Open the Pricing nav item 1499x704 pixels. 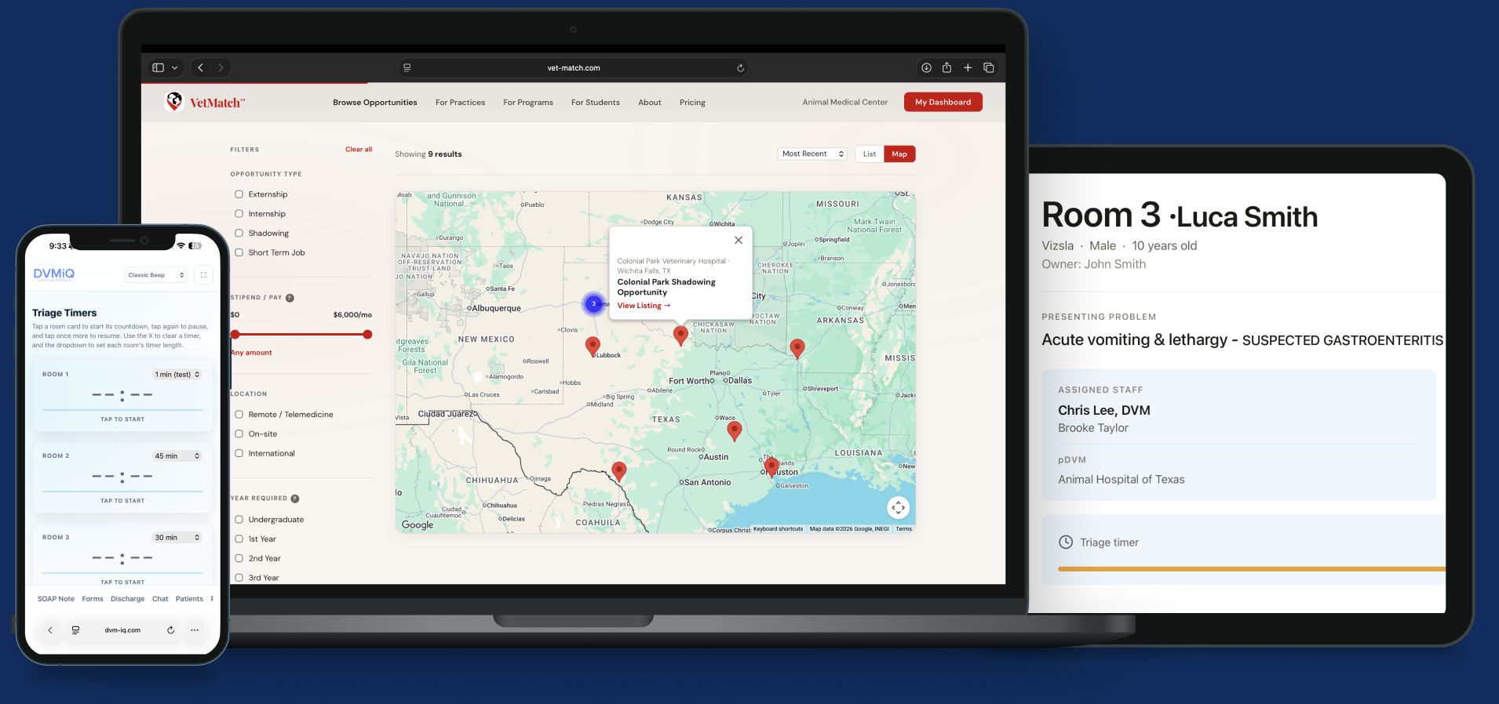click(692, 103)
